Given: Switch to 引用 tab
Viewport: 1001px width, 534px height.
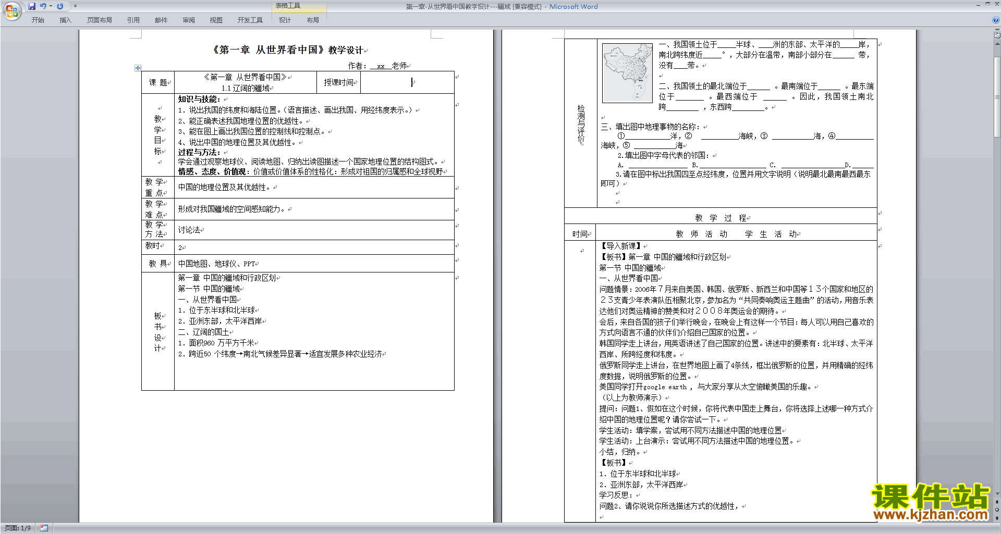Looking at the screenshot, I should (x=133, y=20).
